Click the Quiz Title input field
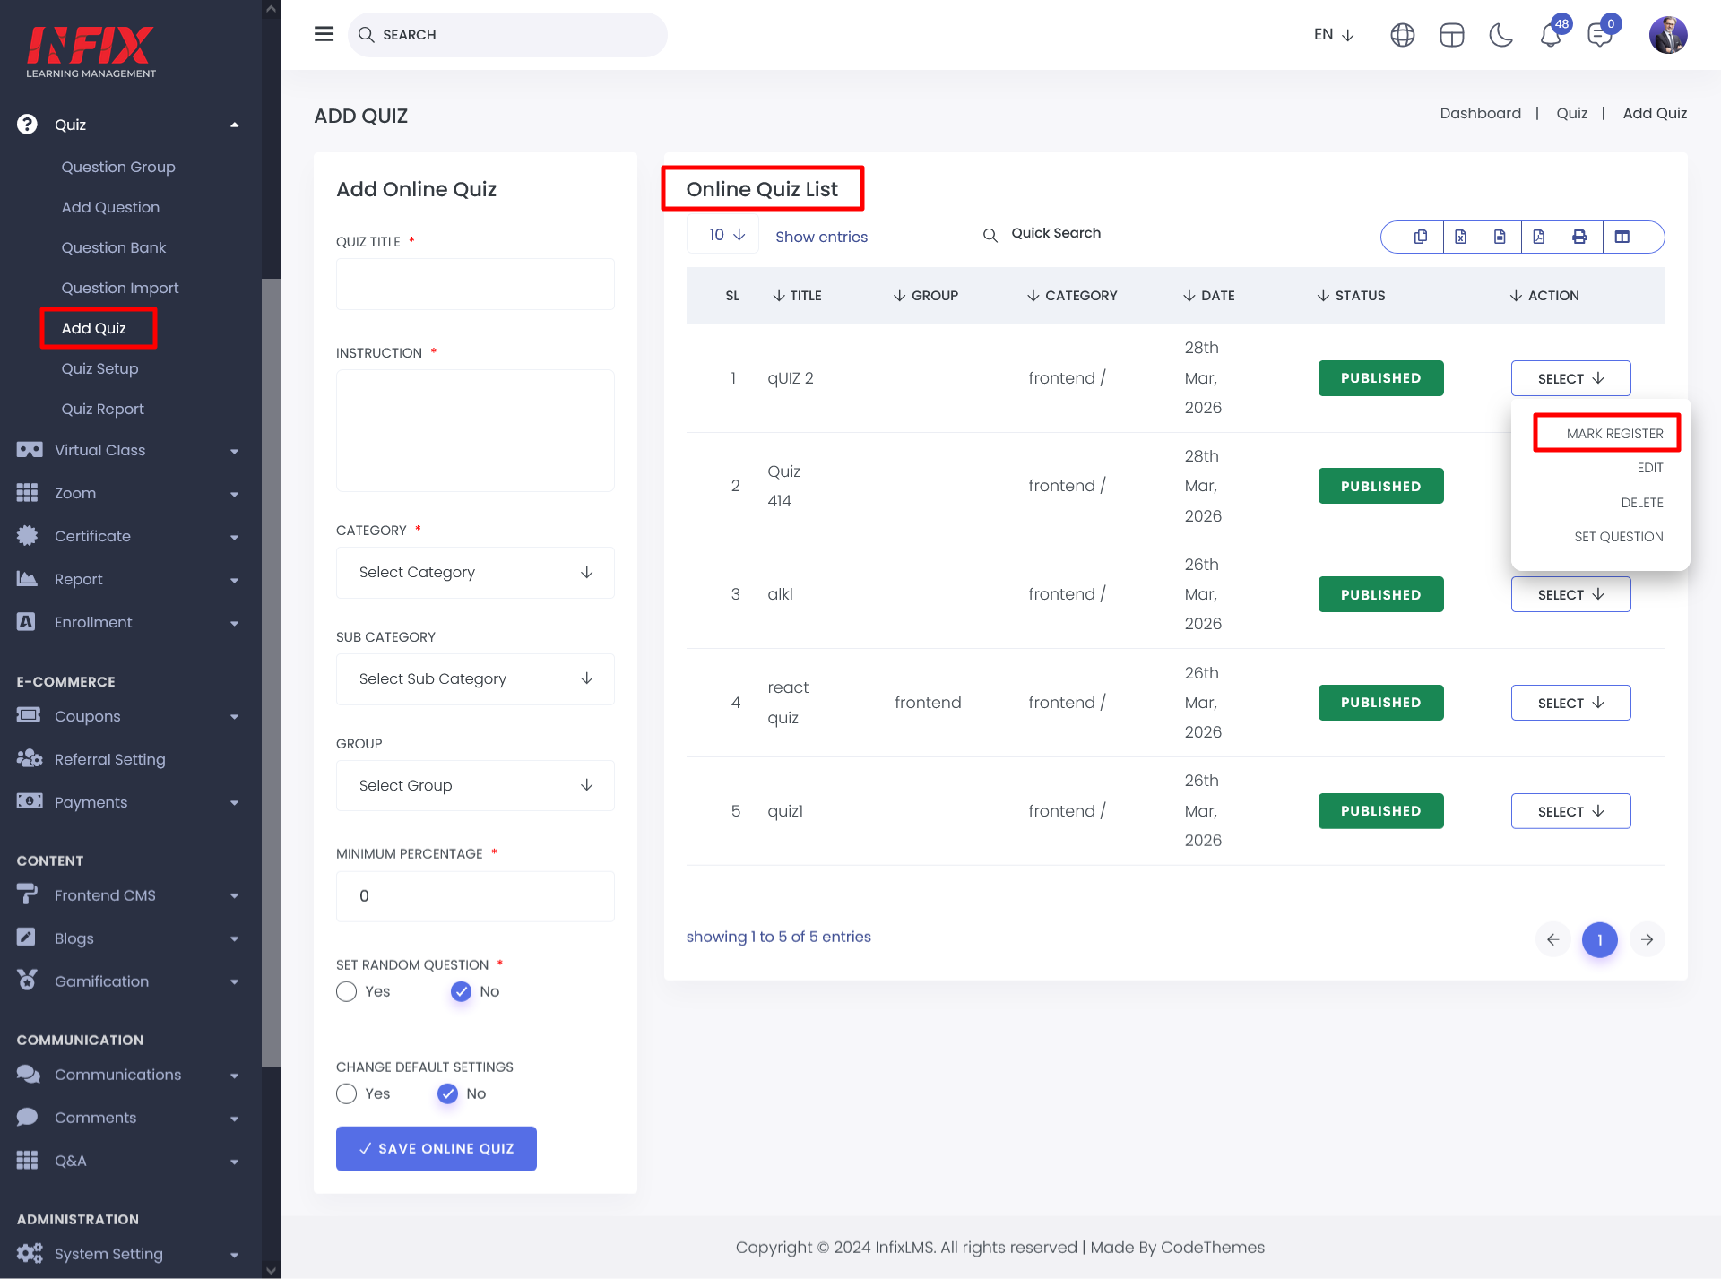Image resolution: width=1721 pixels, height=1279 pixels. (x=475, y=284)
